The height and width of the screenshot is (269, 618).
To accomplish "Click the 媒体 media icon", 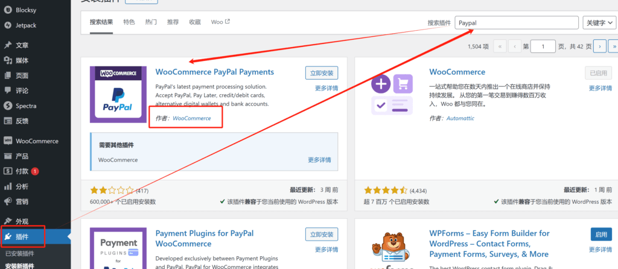I will [x=7, y=60].
